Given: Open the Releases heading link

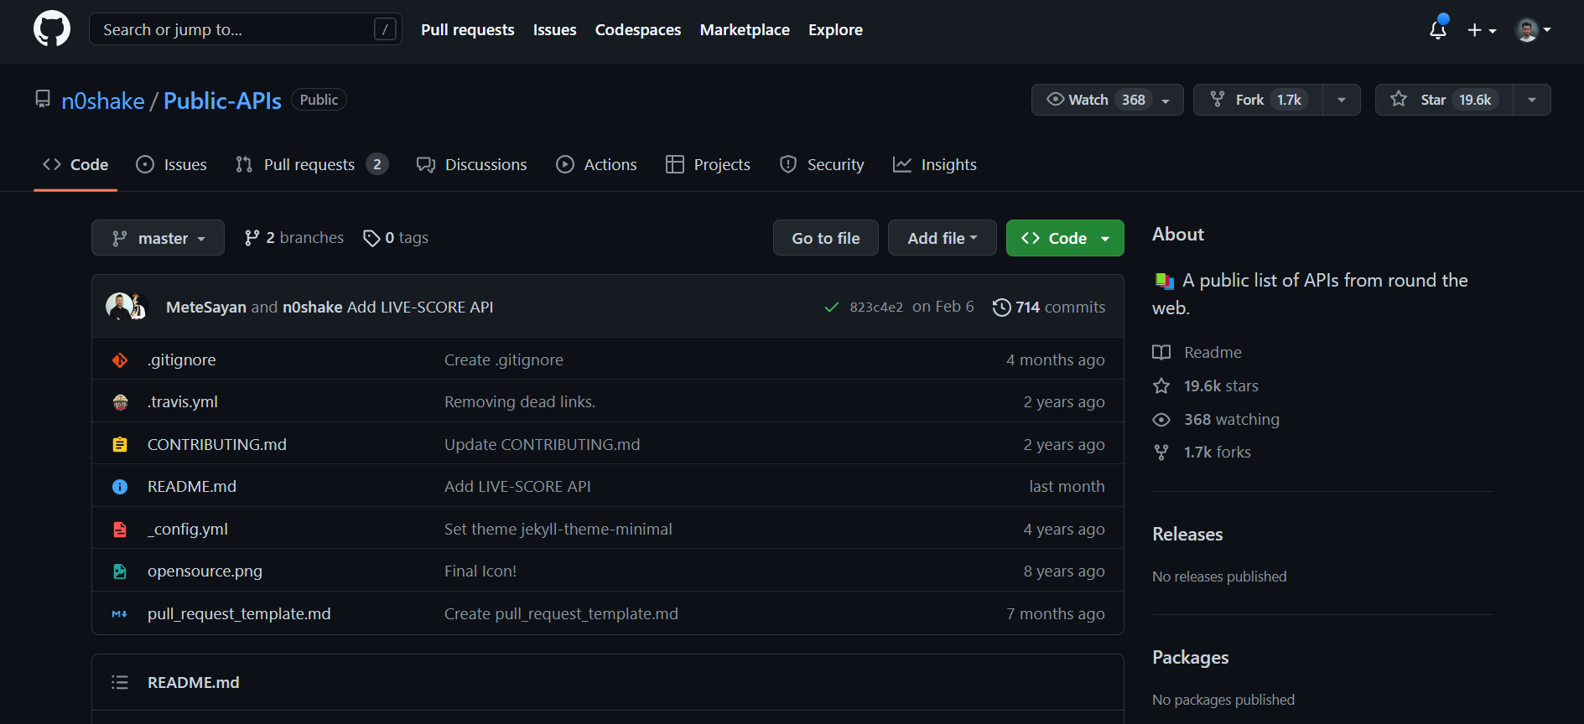Looking at the screenshot, I should point(1187,534).
